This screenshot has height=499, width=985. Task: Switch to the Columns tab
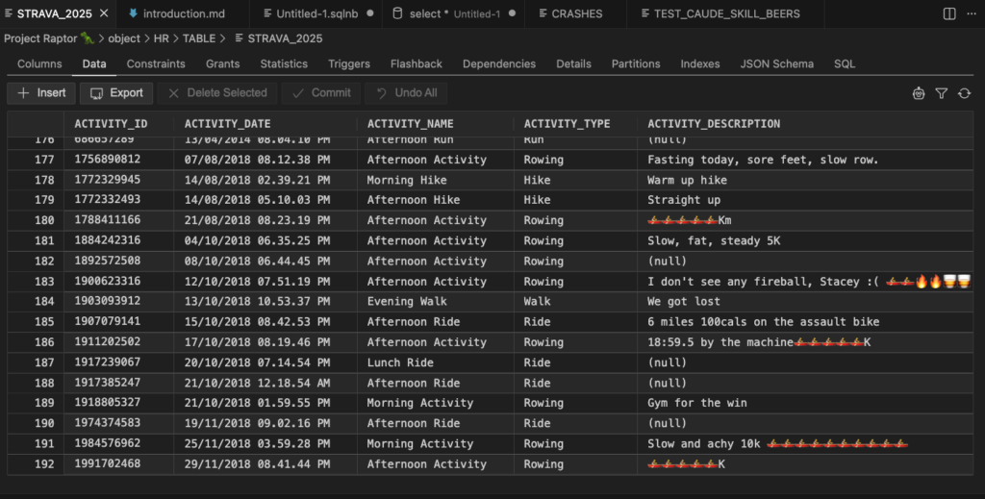[x=39, y=64]
